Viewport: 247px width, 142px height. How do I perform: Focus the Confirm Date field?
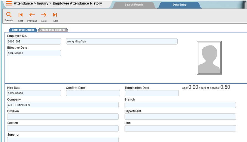(x=93, y=93)
